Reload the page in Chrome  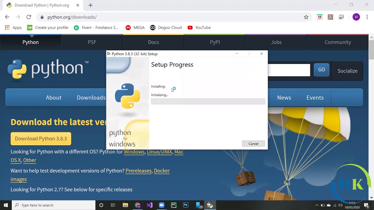point(29,17)
